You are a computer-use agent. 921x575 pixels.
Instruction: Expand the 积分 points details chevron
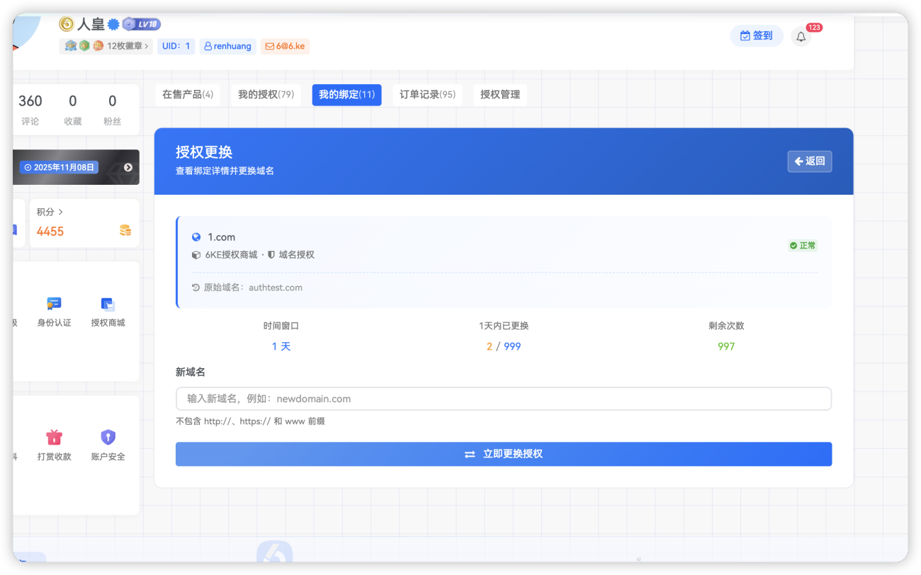click(61, 212)
